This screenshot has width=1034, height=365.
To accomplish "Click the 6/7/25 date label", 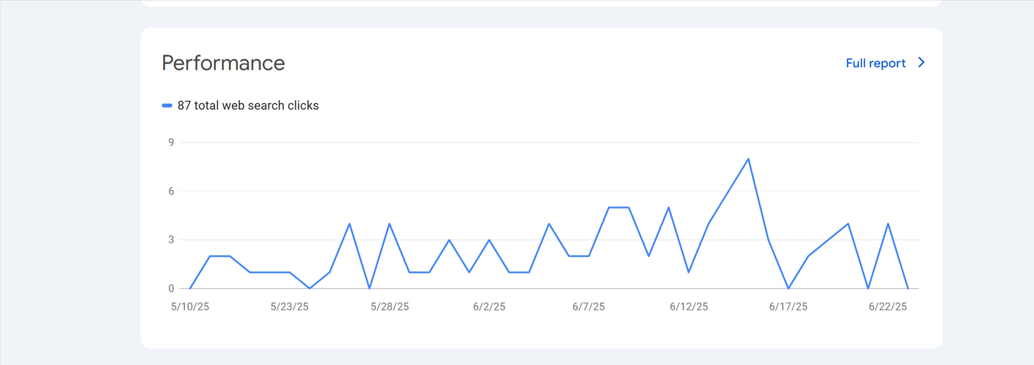I will coord(588,307).
